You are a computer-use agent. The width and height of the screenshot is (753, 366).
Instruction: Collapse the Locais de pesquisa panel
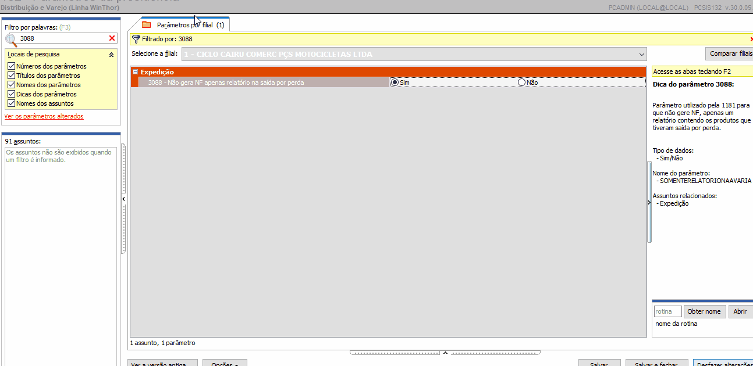coord(111,55)
